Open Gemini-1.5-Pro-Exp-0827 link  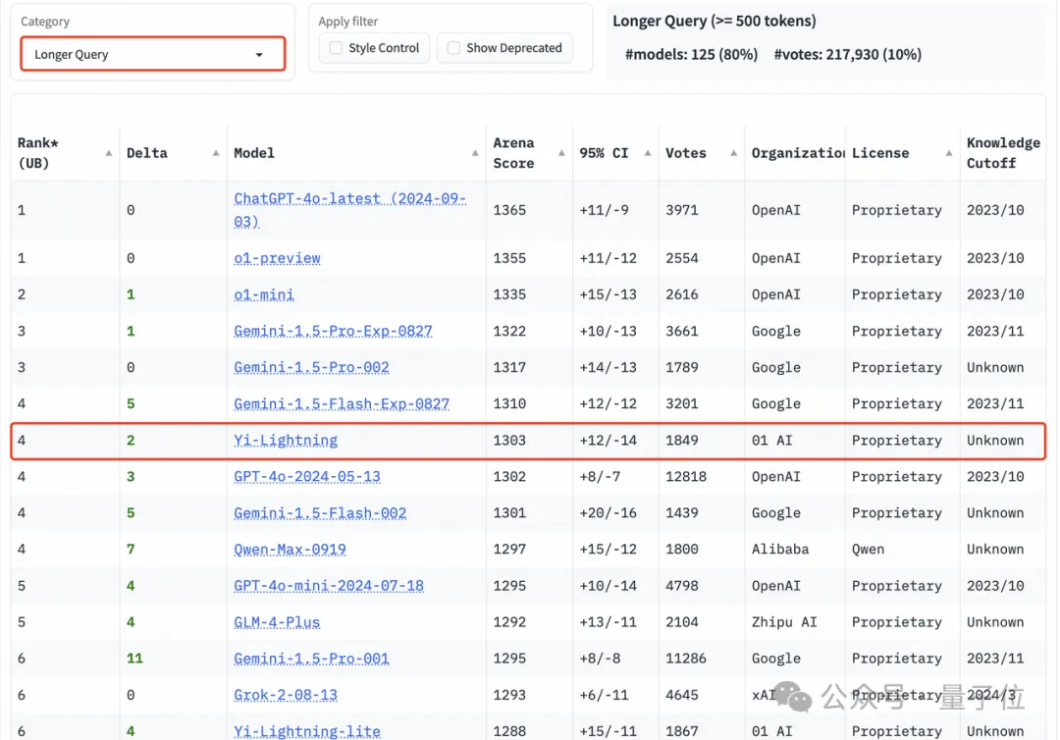[x=334, y=331]
